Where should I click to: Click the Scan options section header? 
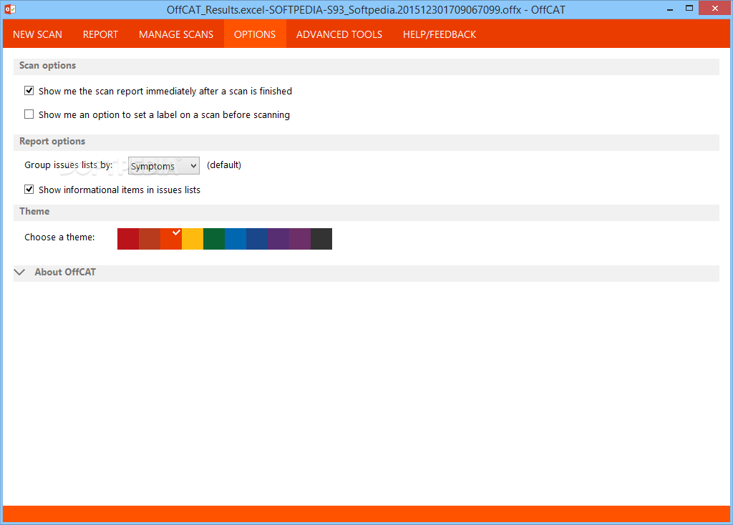coord(366,67)
